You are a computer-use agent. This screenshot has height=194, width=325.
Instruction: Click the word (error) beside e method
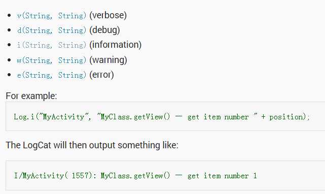tap(101, 75)
